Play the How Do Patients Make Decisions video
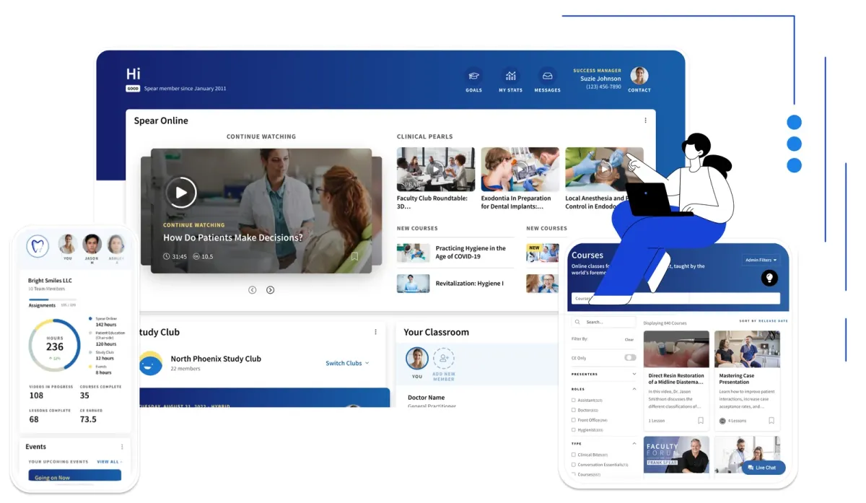 point(181,193)
